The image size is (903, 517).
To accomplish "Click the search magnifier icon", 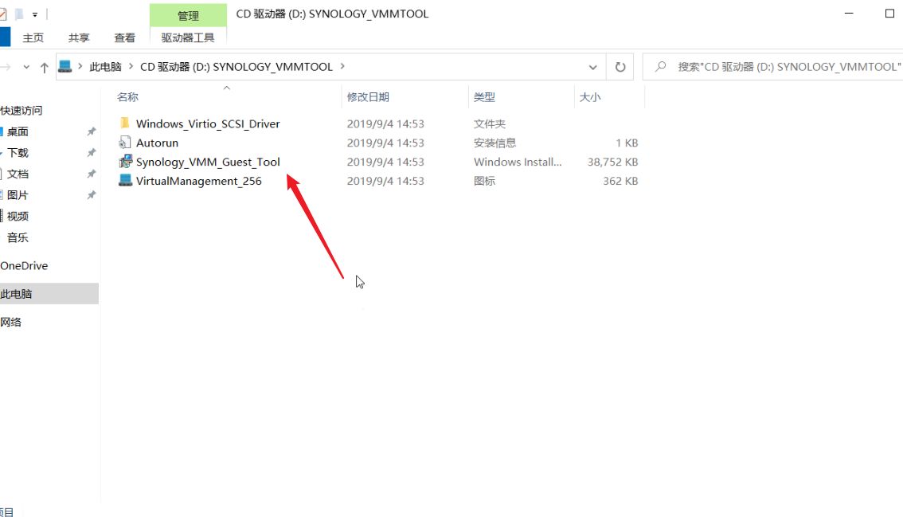I will tap(661, 67).
